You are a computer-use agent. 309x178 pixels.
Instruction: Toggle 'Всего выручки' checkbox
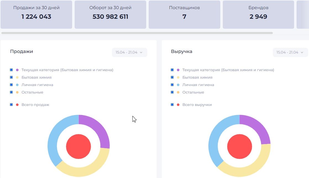pyautogui.click(x=172, y=105)
